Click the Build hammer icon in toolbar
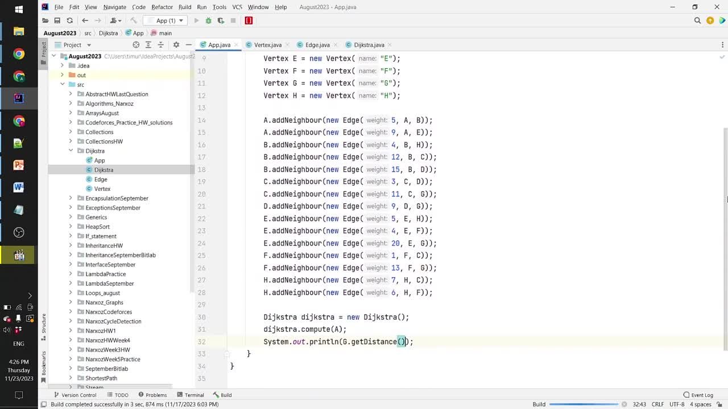 (134, 20)
